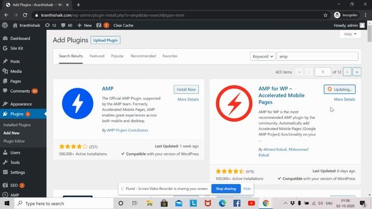Click the Updating button on AMP for WP
Screen dimensions: 372x209
point(339,89)
